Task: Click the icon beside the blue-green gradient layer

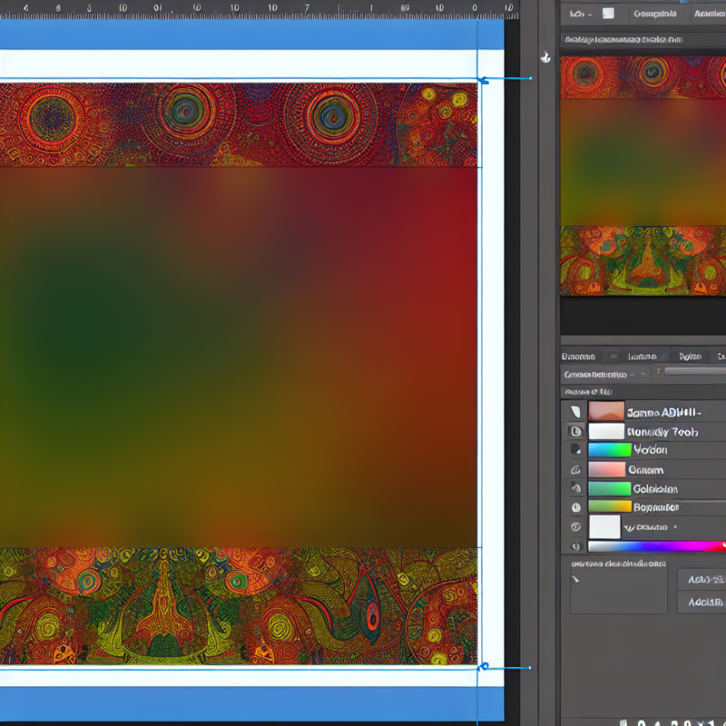Action: click(575, 450)
